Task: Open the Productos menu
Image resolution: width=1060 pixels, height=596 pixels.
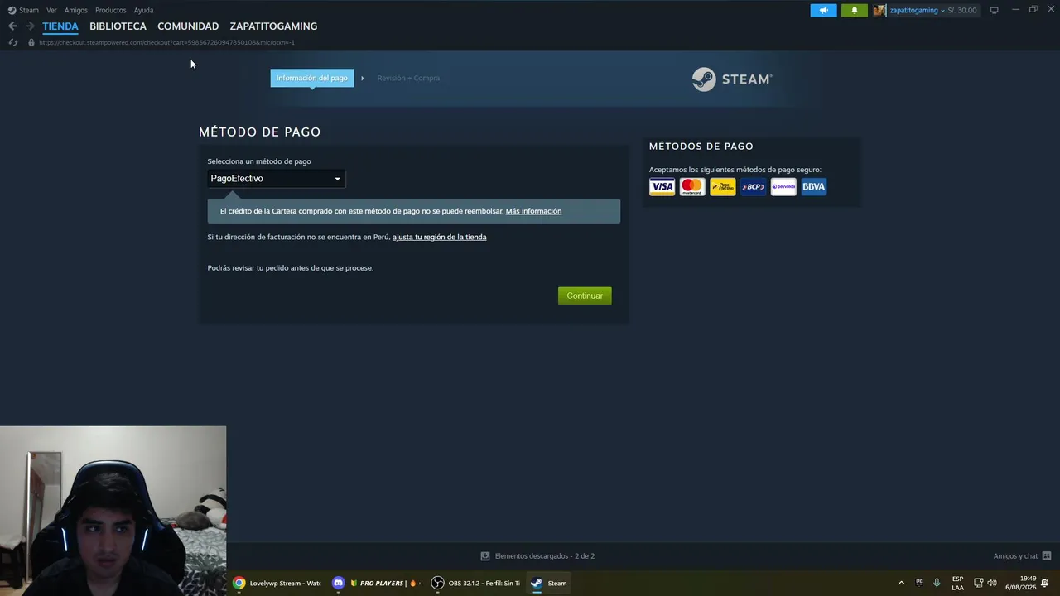Action: coord(111,11)
